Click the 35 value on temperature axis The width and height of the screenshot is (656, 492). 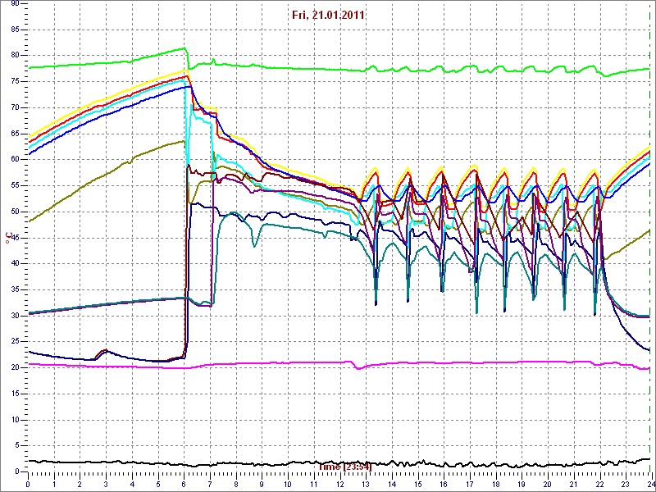[x=16, y=289]
